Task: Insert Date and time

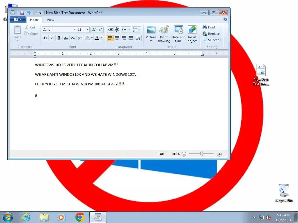Action: [x=178, y=34]
